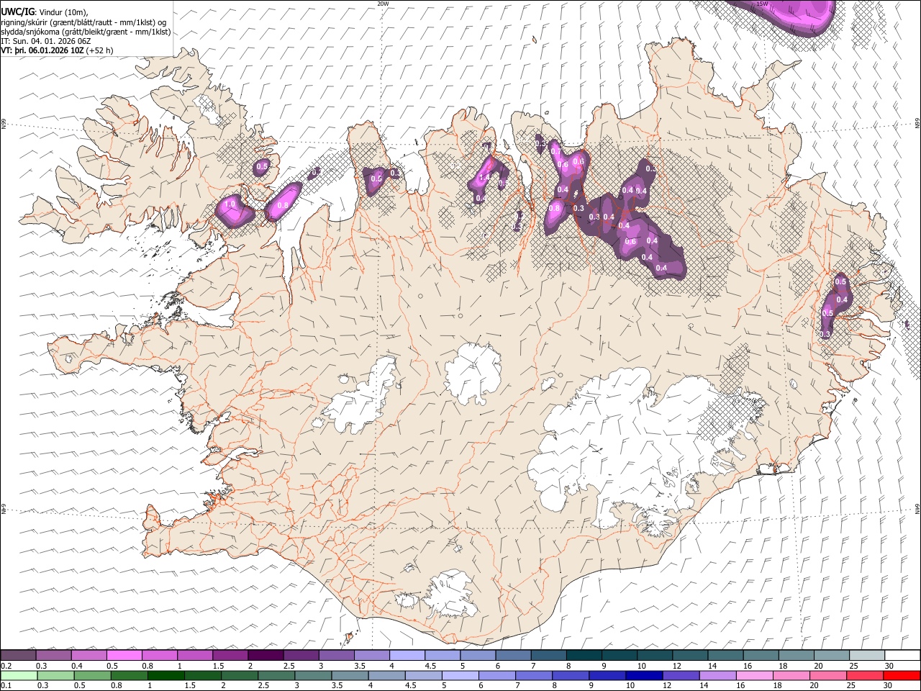Select the white top-row swatch after 30
This screenshot has width=921, height=691.
pyautogui.click(x=902, y=655)
